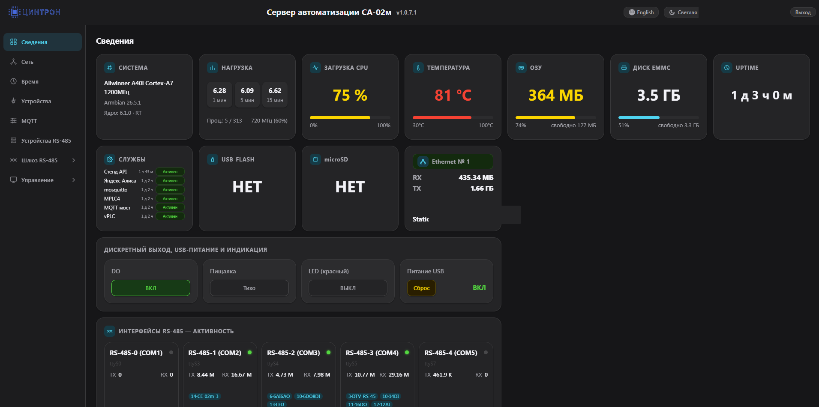The width and height of the screenshot is (819, 407).
Task: Toggle the Пищалка Тихо button
Action: click(249, 288)
